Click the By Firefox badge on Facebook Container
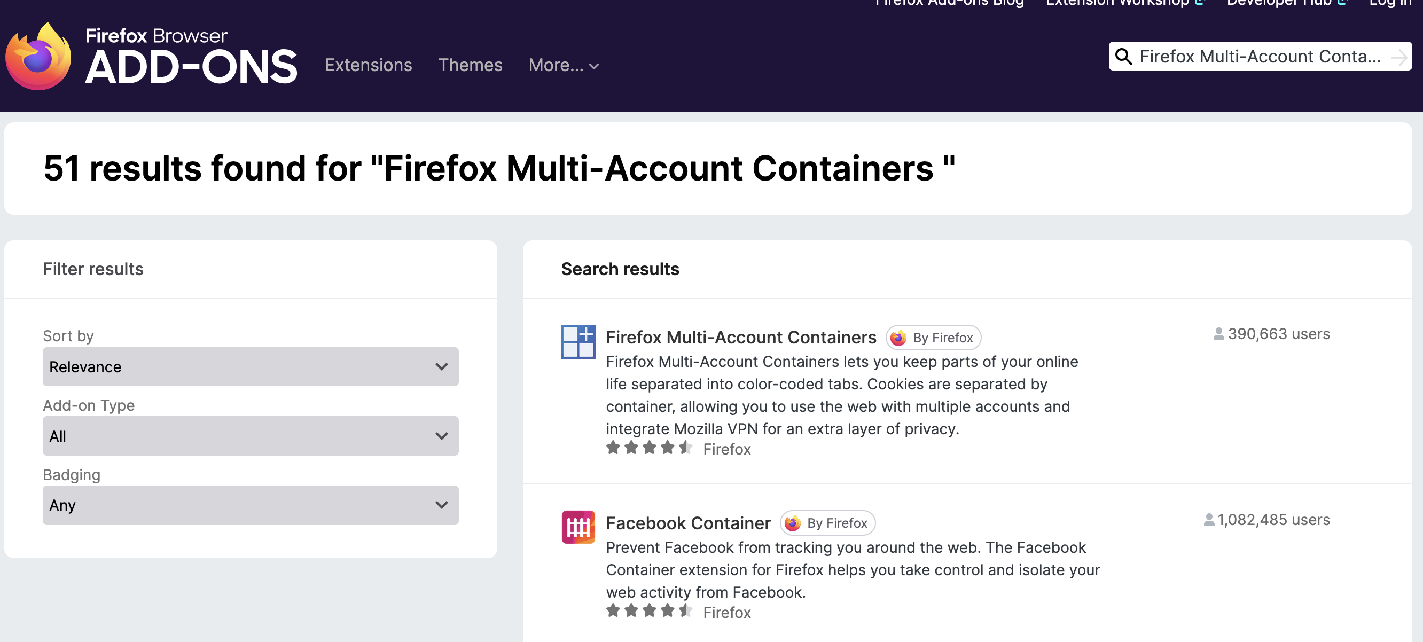This screenshot has width=1423, height=642. 827,523
